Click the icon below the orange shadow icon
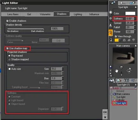 tap(111, 40)
